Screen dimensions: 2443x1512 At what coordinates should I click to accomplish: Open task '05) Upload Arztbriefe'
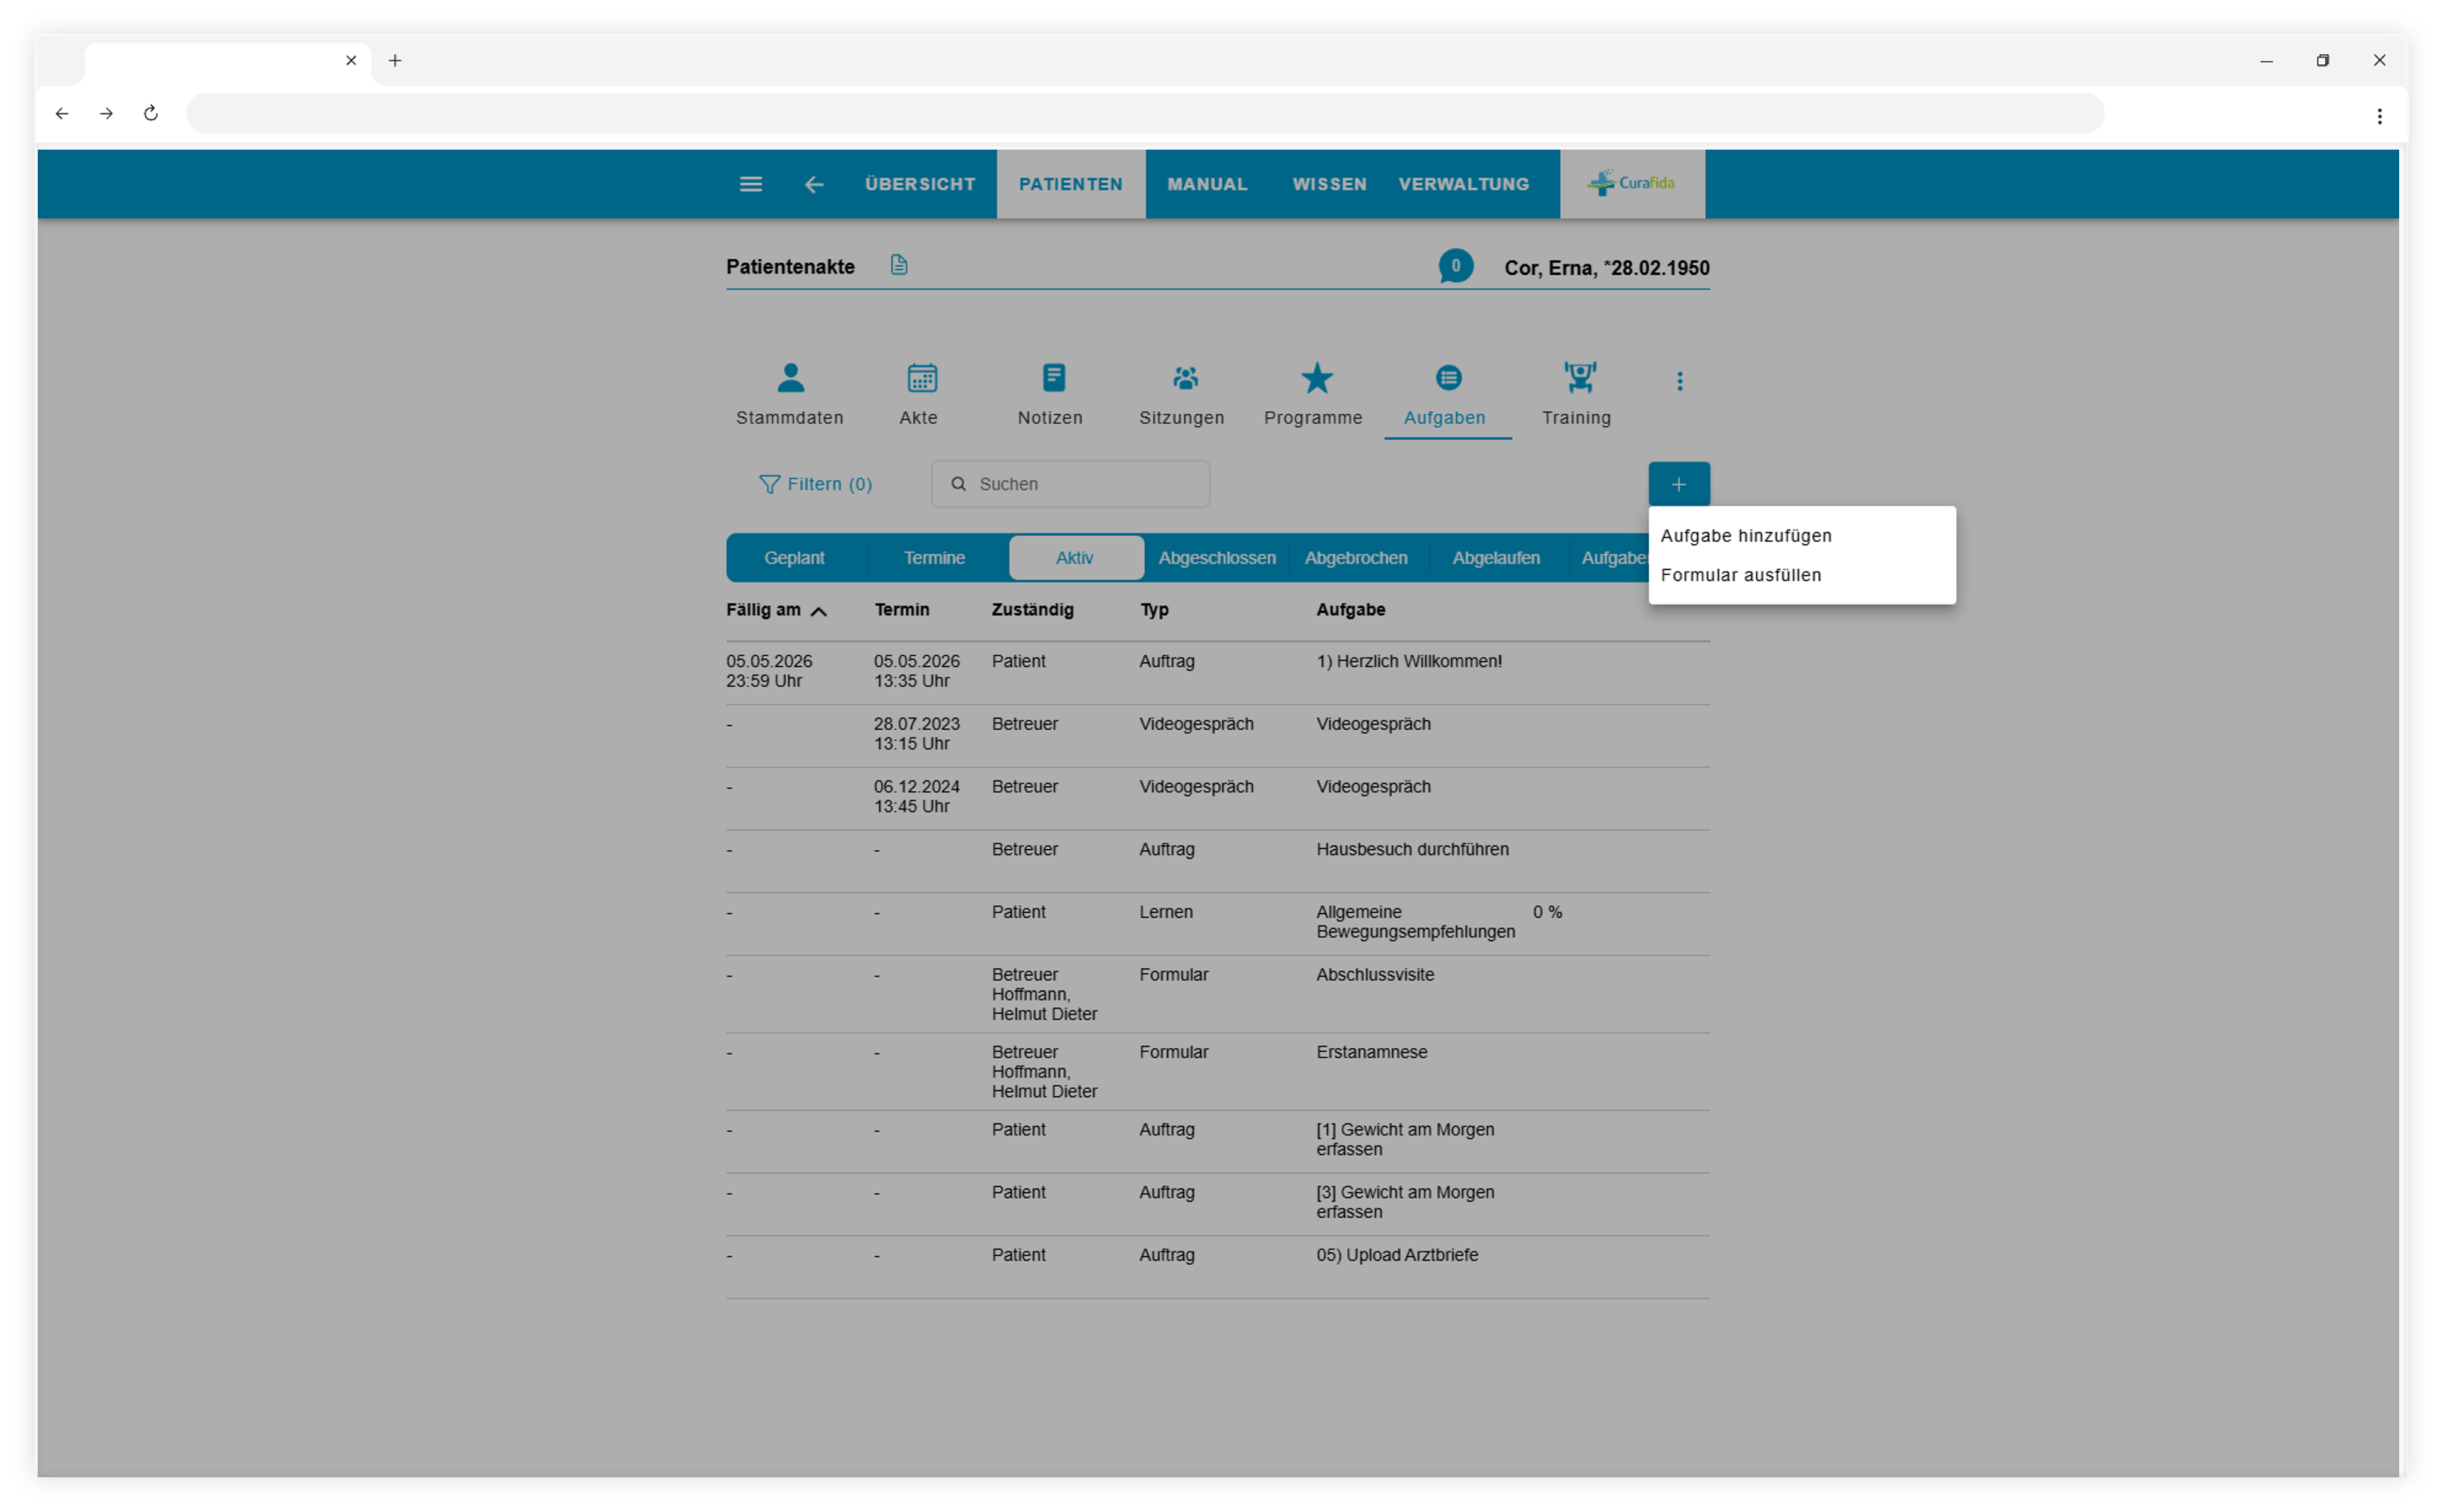tap(1217, 1267)
